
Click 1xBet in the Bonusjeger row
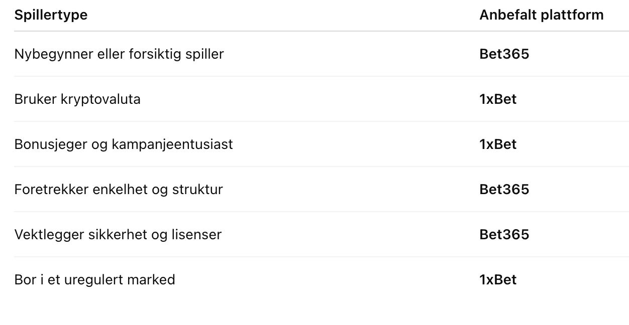[x=498, y=144]
